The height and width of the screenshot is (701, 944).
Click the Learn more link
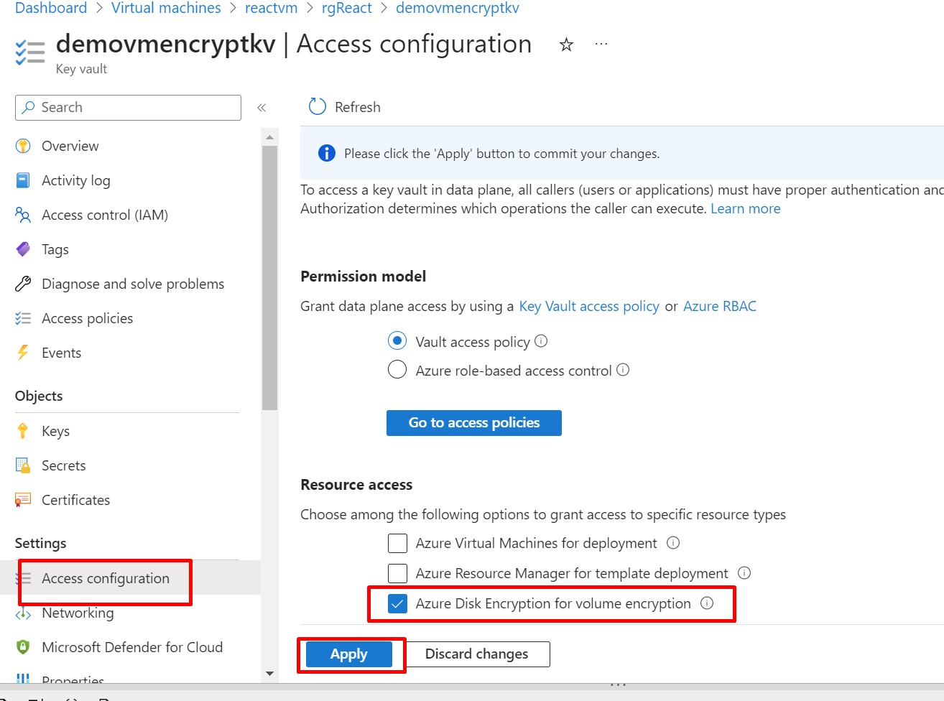[x=745, y=208]
